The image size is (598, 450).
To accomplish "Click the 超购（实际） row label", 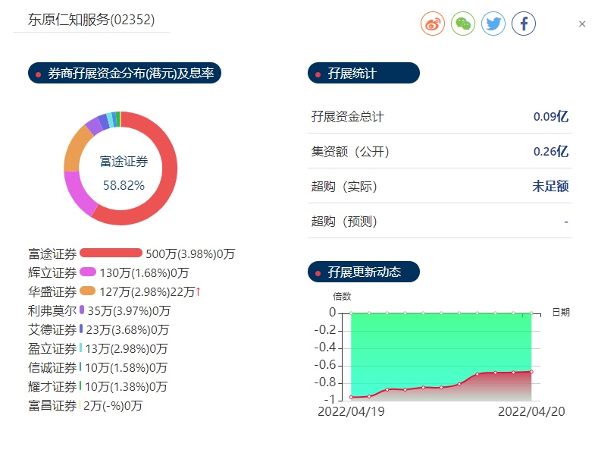I will click(344, 187).
